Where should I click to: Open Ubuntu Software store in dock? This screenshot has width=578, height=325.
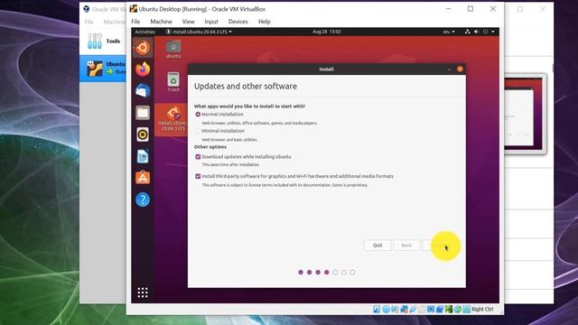tap(143, 178)
